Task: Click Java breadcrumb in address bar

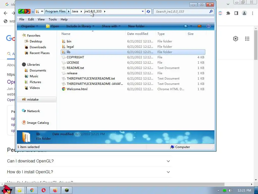Action: coord(75,11)
